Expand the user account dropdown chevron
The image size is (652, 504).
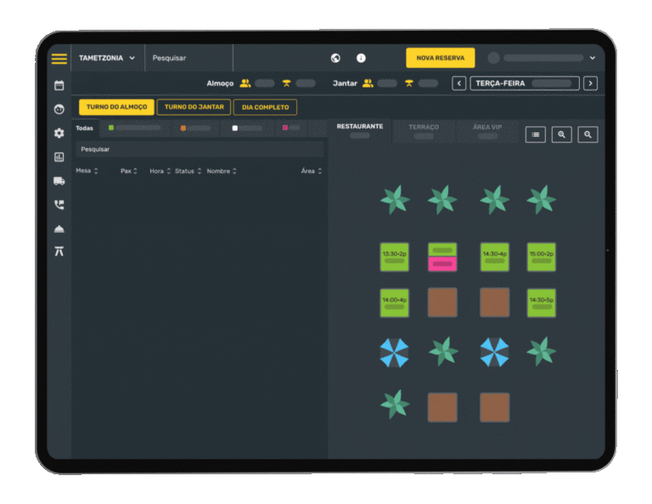coord(592,58)
